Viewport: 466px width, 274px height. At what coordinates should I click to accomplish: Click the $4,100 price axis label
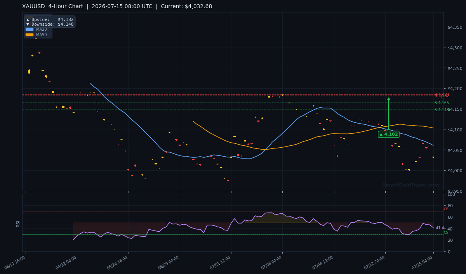tap(455, 129)
